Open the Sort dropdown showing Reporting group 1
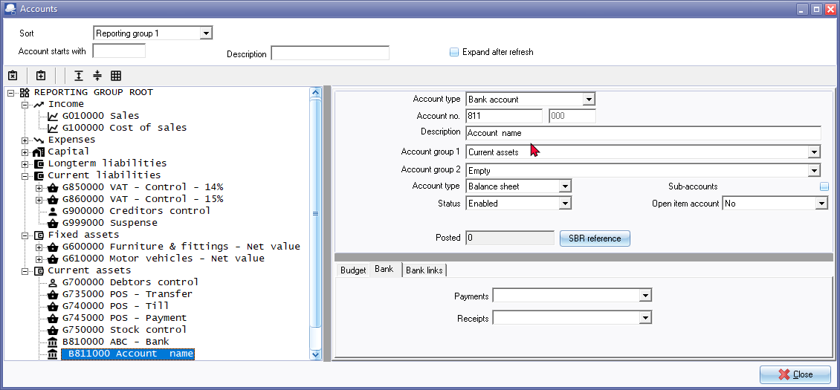The image size is (840, 390). pyautogui.click(x=206, y=33)
